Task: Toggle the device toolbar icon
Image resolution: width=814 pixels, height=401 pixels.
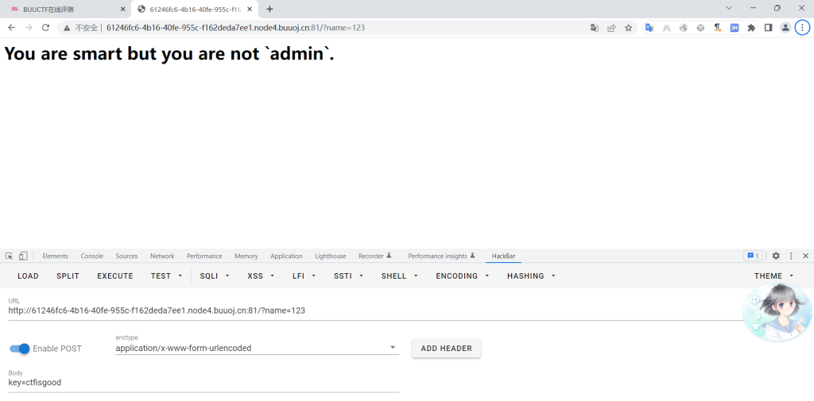Action: pos(23,256)
